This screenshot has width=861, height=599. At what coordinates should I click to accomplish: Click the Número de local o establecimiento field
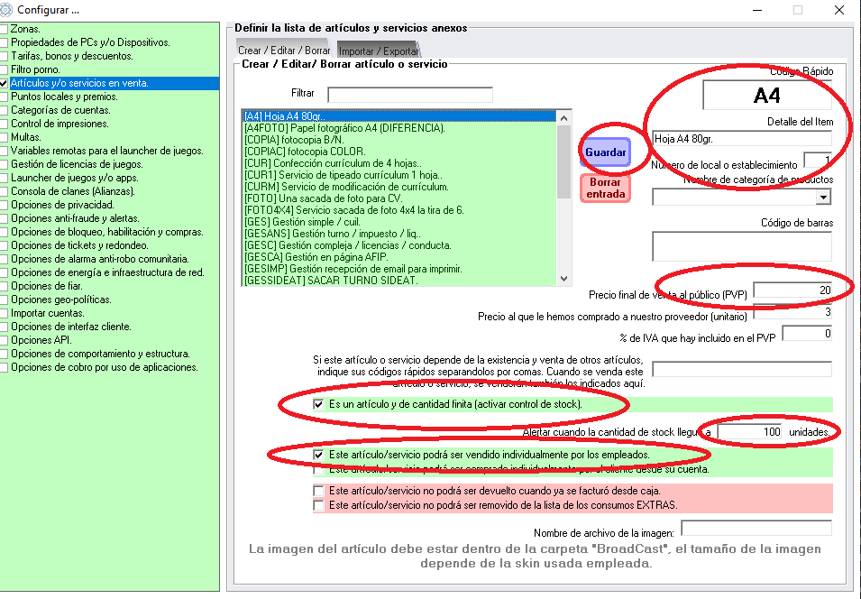[x=818, y=160]
